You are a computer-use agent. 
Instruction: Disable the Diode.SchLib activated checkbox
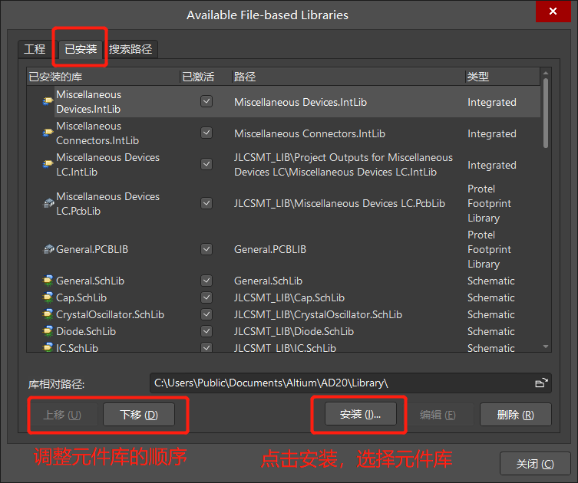[x=206, y=331]
